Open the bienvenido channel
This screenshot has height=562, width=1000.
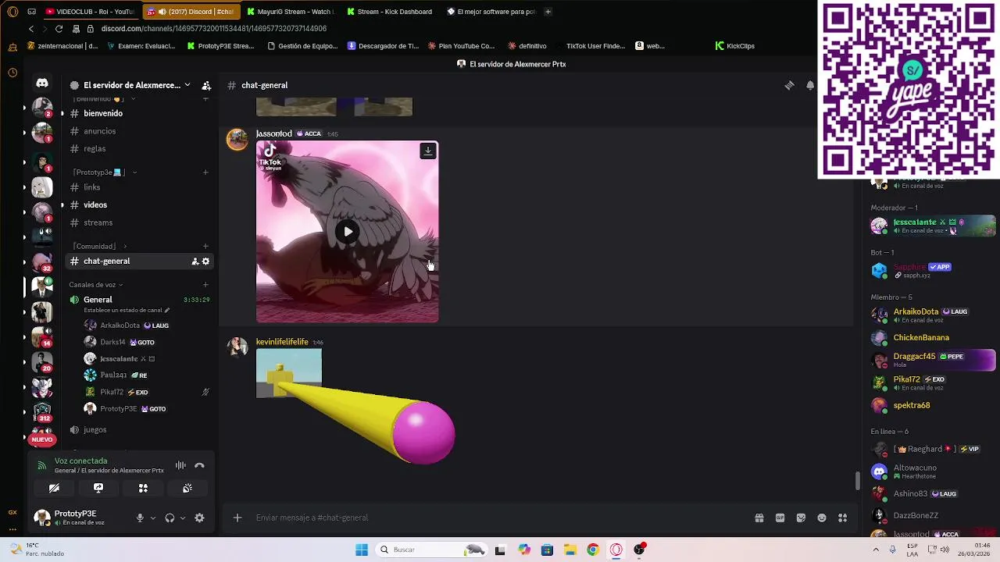139,113
